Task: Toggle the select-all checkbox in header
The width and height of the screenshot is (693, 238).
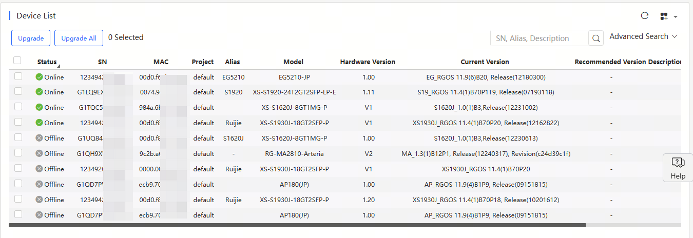Action: [17, 61]
